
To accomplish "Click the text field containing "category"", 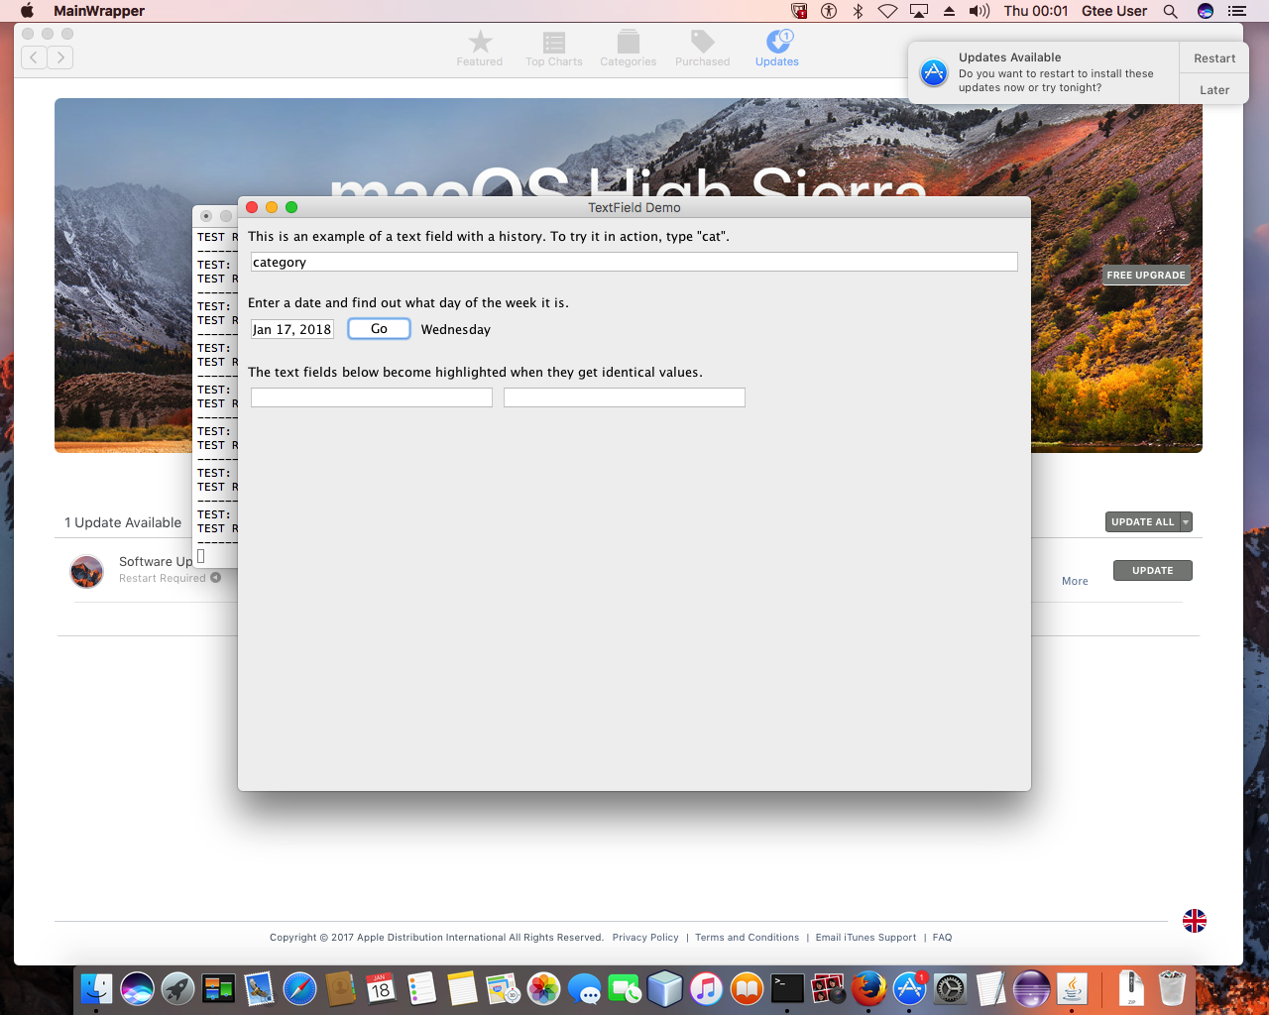I will pyautogui.click(x=634, y=262).
